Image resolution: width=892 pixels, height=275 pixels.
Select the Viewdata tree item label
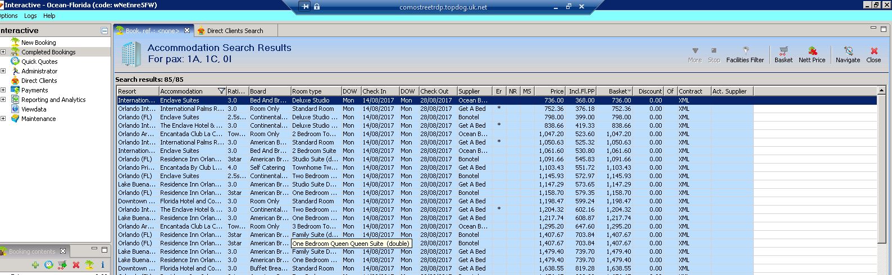(x=34, y=109)
